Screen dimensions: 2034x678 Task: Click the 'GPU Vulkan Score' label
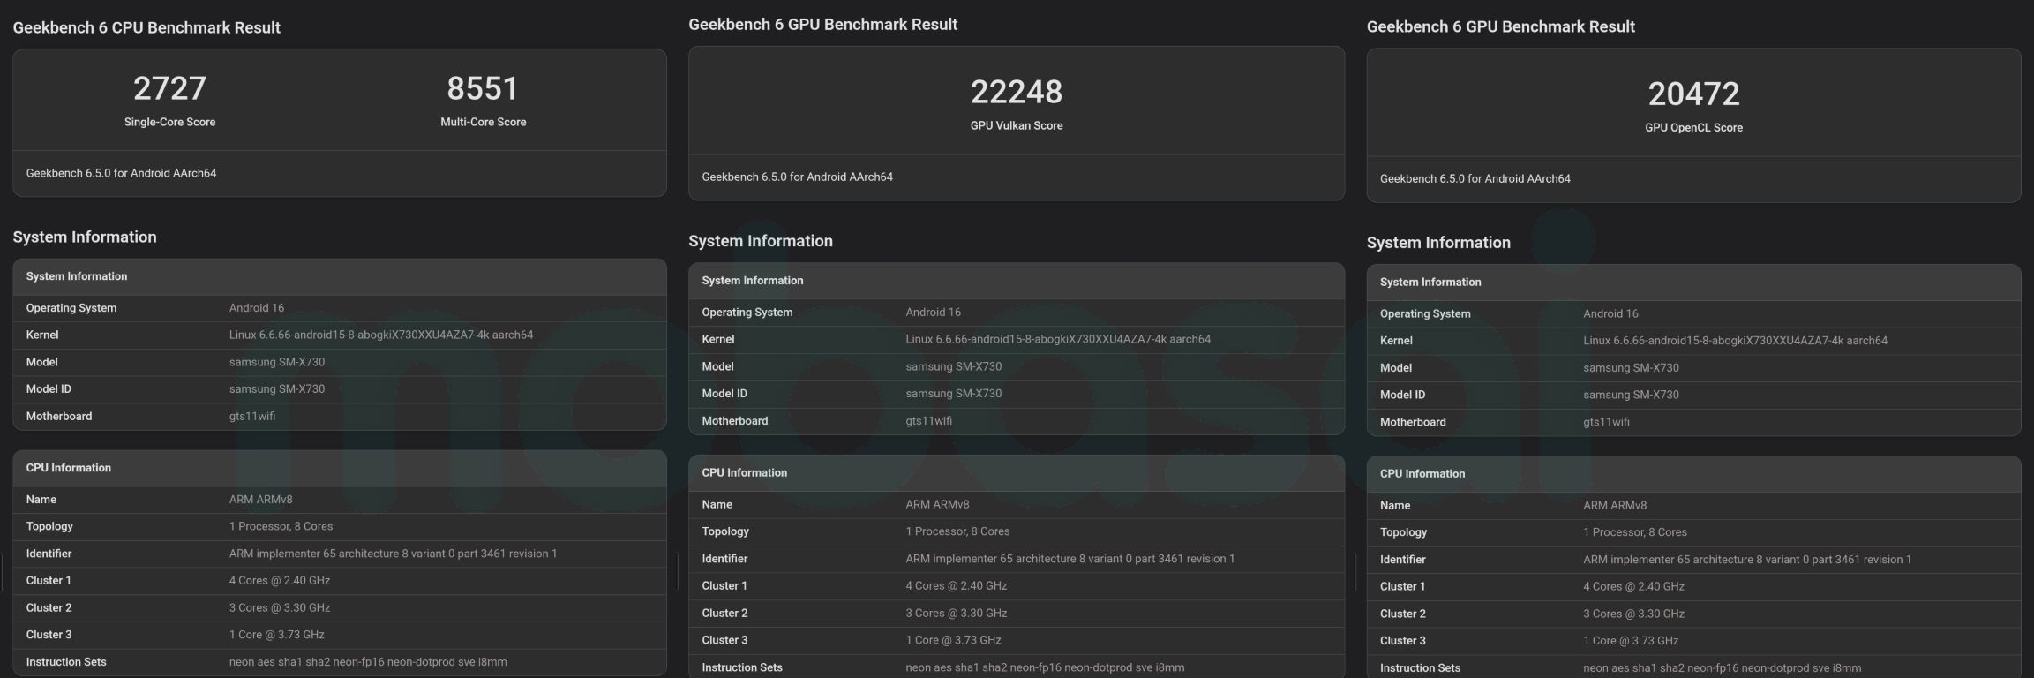(1017, 125)
